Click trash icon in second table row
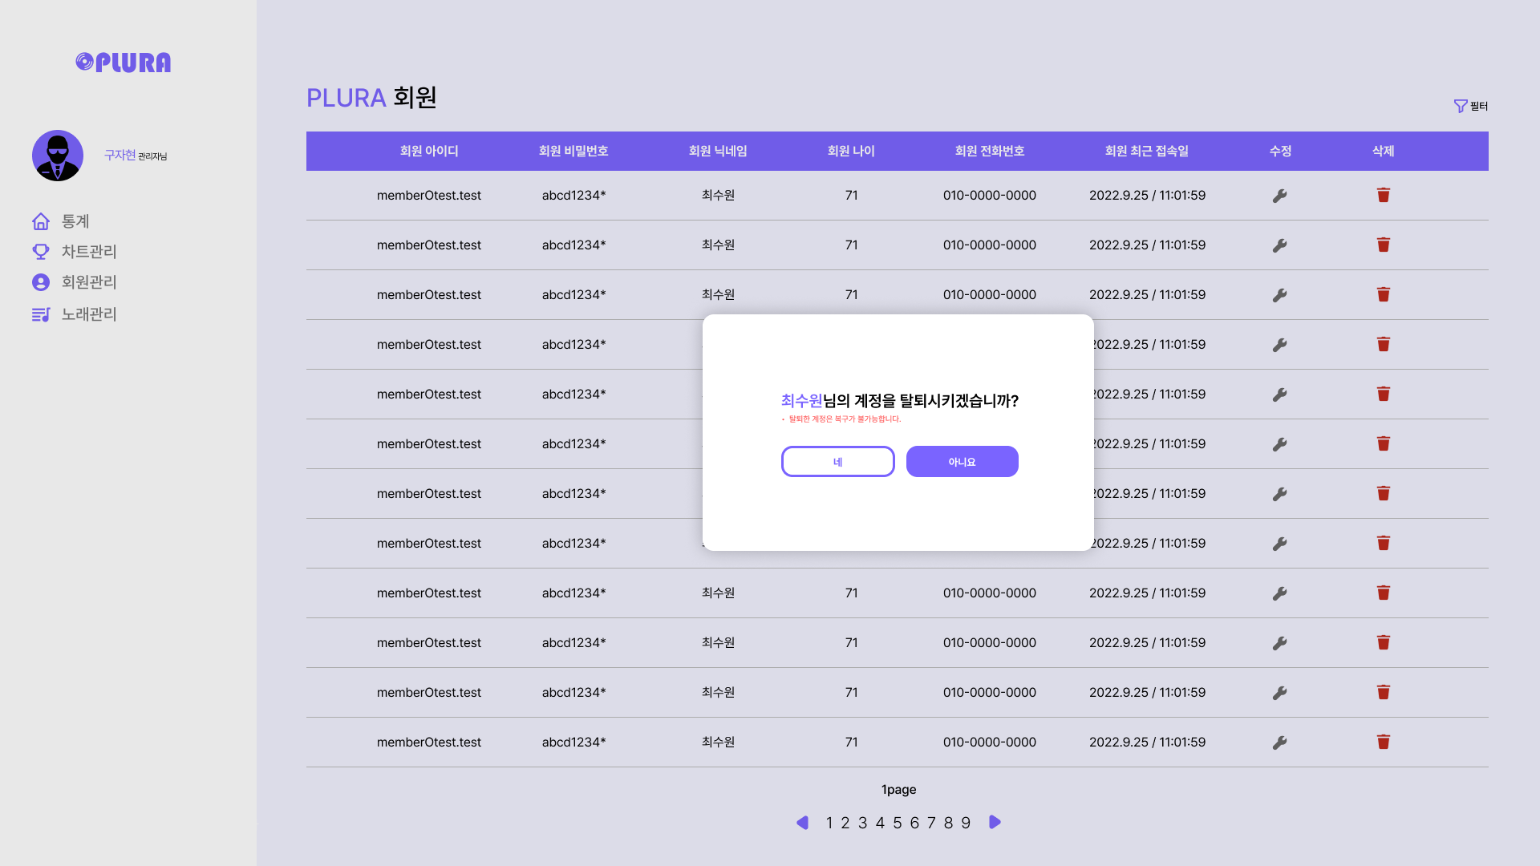 [x=1384, y=245]
